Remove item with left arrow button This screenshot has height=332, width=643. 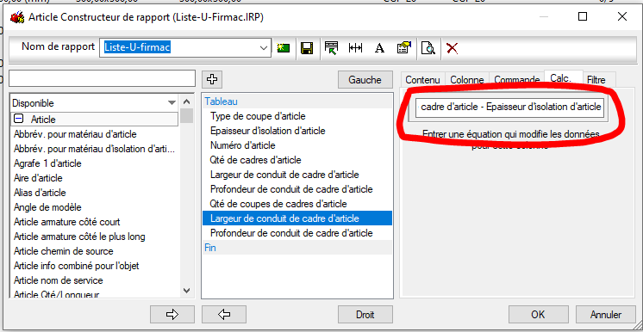(x=224, y=315)
